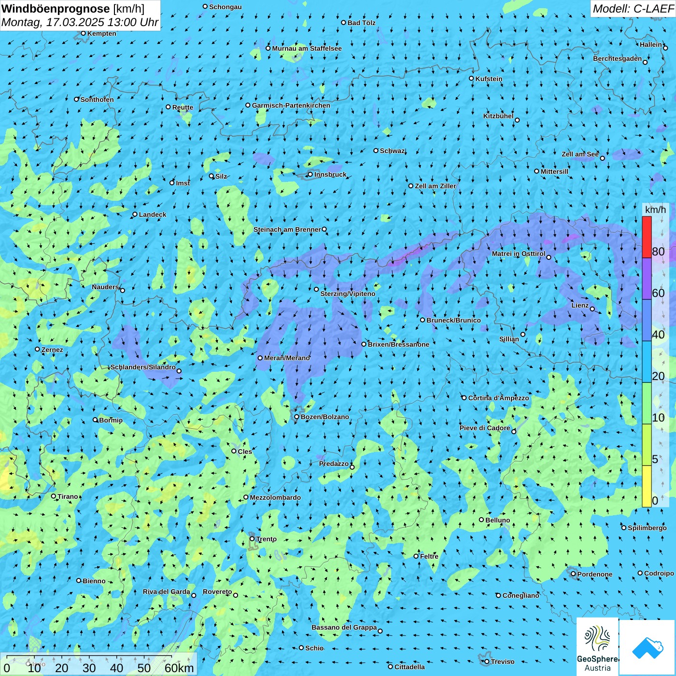676x676 pixels.
Task: Click the Nauders city marker
Action: point(123,290)
